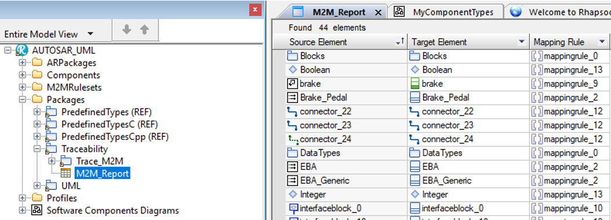Expand the Profiles tree node
The height and width of the screenshot is (220, 611).
23,198
